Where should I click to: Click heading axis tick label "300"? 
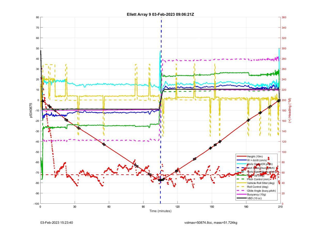(x=284, y=48)
